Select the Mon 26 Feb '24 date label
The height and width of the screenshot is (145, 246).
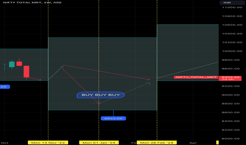[157, 143]
